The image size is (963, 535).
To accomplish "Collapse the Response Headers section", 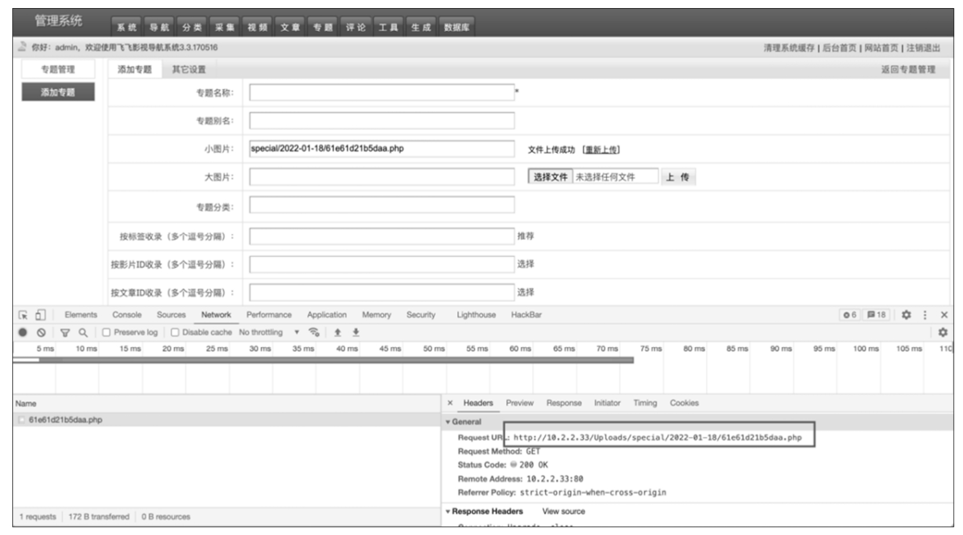I will [x=448, y=511].
